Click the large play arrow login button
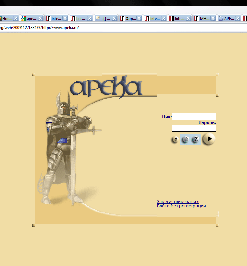 point(209,139)
